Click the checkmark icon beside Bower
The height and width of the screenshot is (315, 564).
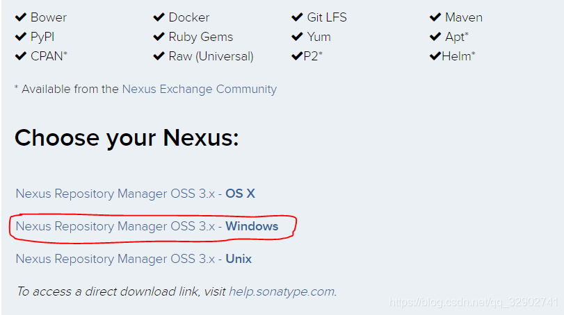tap(21, 17)
